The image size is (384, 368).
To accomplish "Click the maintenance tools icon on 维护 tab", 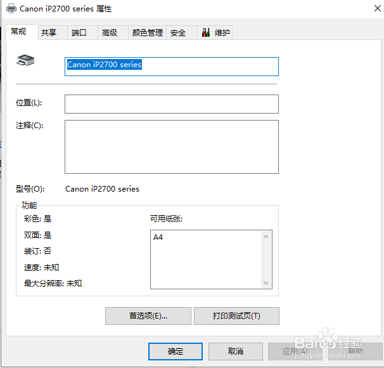I will (x=206, y=32).
